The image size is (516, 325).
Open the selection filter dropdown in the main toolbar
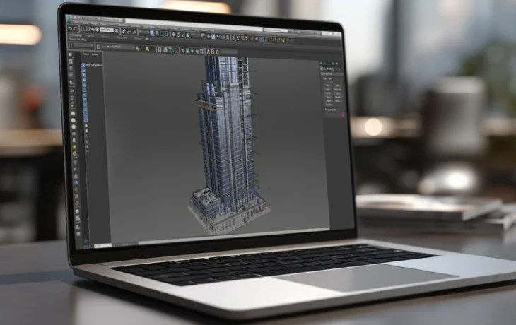click(107, 30)
